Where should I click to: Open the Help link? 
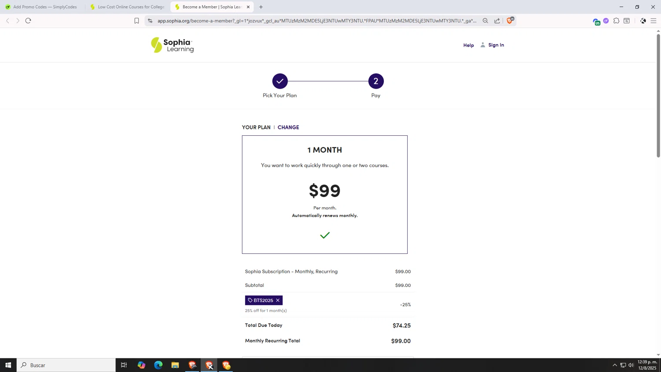[468, 45]
